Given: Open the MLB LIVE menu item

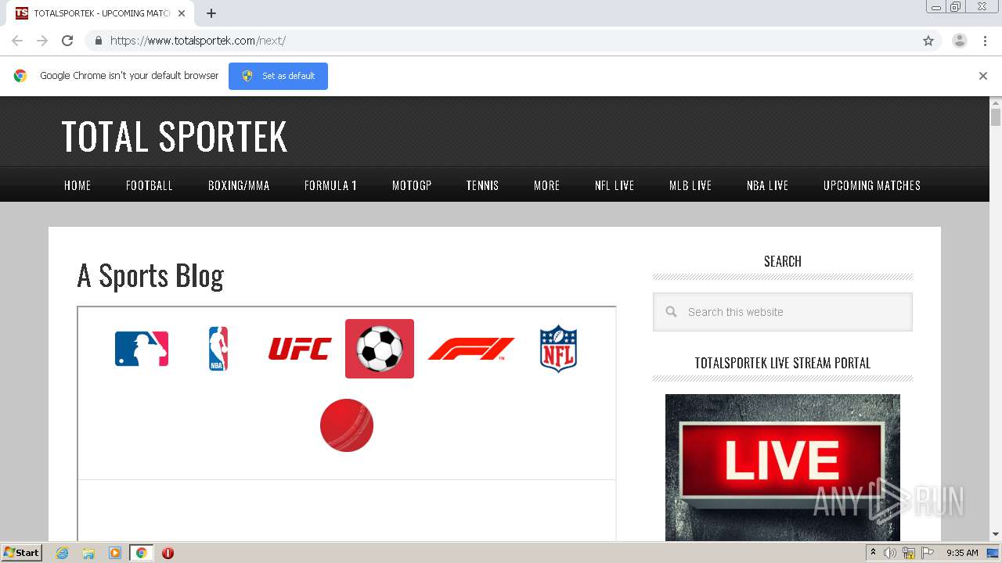Looking at the screenshot, I should click(690, 185).
